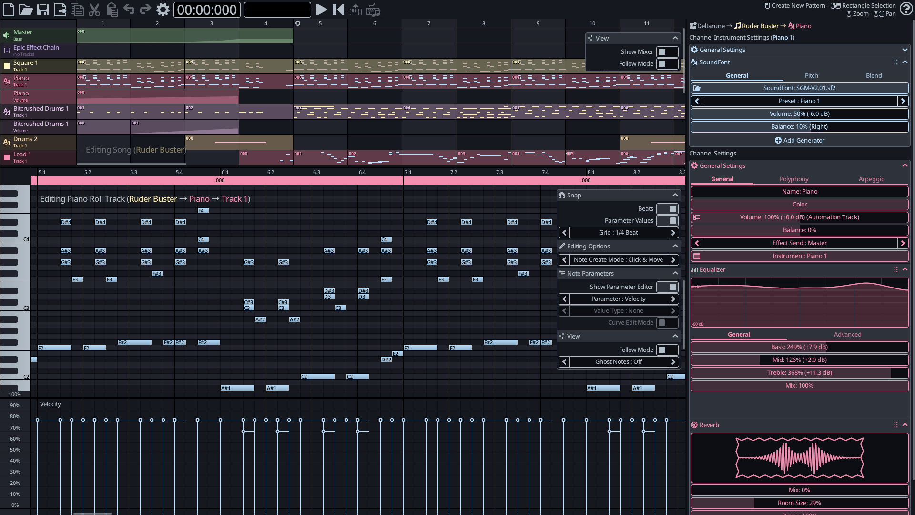This screenshot has width=915, height=515.
Task: Adjust the Treble 368% slider
Action: pos(799,373)
